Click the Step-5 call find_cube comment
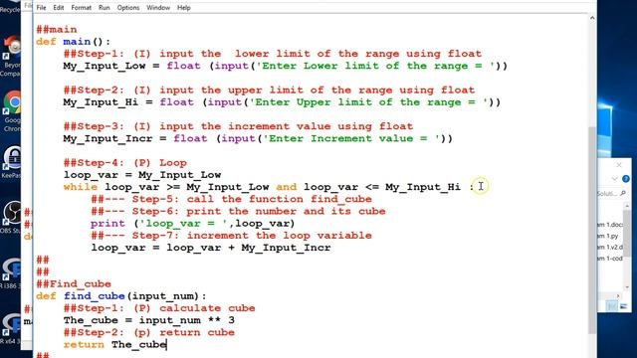Image resolution: width=637 pixels, height=358 pixels. [232, 199]
